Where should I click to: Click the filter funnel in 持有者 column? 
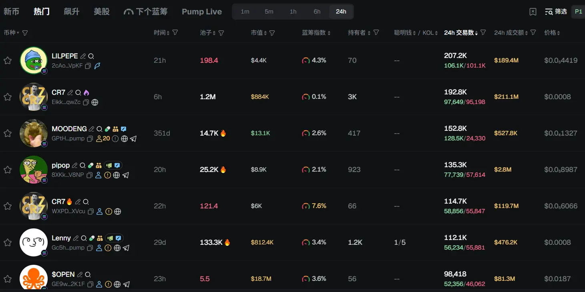376,33
